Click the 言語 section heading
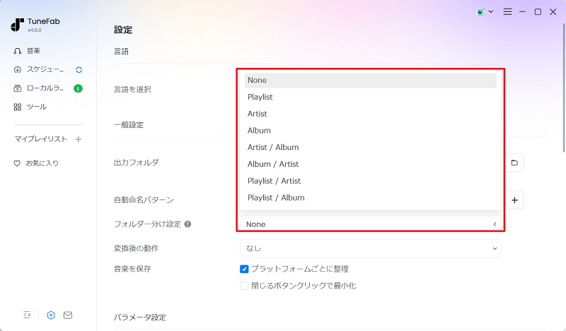 (x=121, y=51)
